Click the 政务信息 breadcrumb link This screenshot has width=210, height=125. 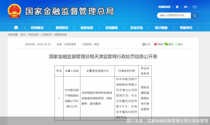33,35
